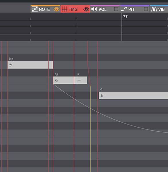
Task: Enable the VOL display checkbox
Action: pyautogui.click(x=116, y=9)
